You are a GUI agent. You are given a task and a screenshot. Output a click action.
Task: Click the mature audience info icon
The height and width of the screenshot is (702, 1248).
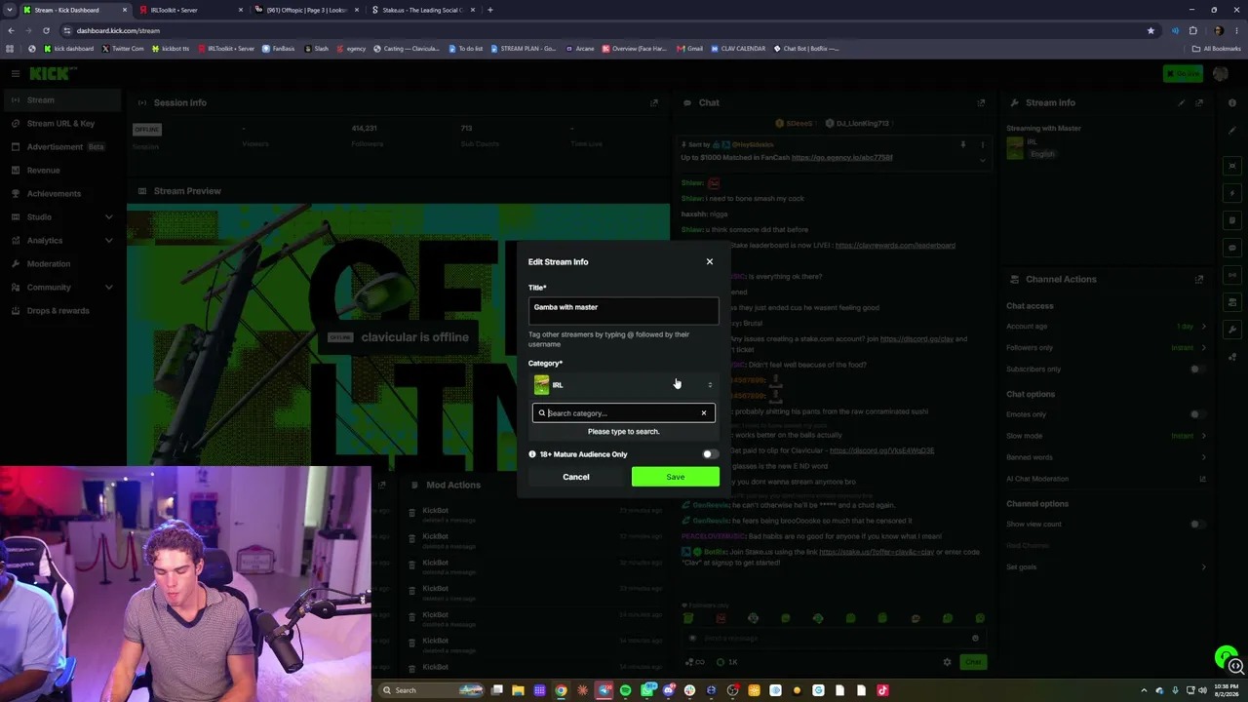[532, 454]
